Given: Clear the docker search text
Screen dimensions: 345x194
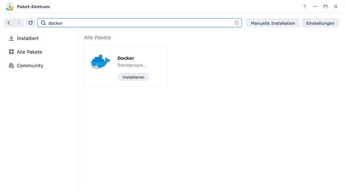Looking at the screenshot, I should (x=236, y=23).
